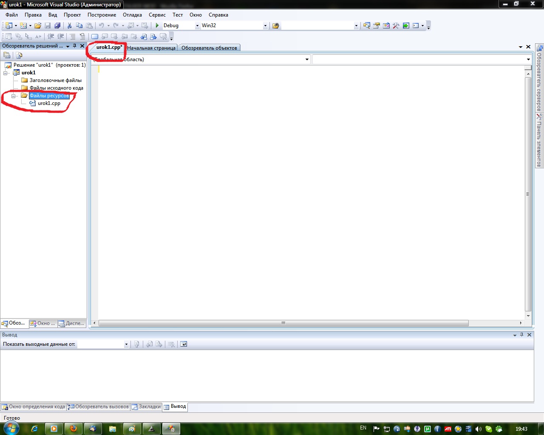The height and width of the screenshot is (435, 544).
Task: Switch to the Обозреватель объектов tab
Action: point(209,48)
